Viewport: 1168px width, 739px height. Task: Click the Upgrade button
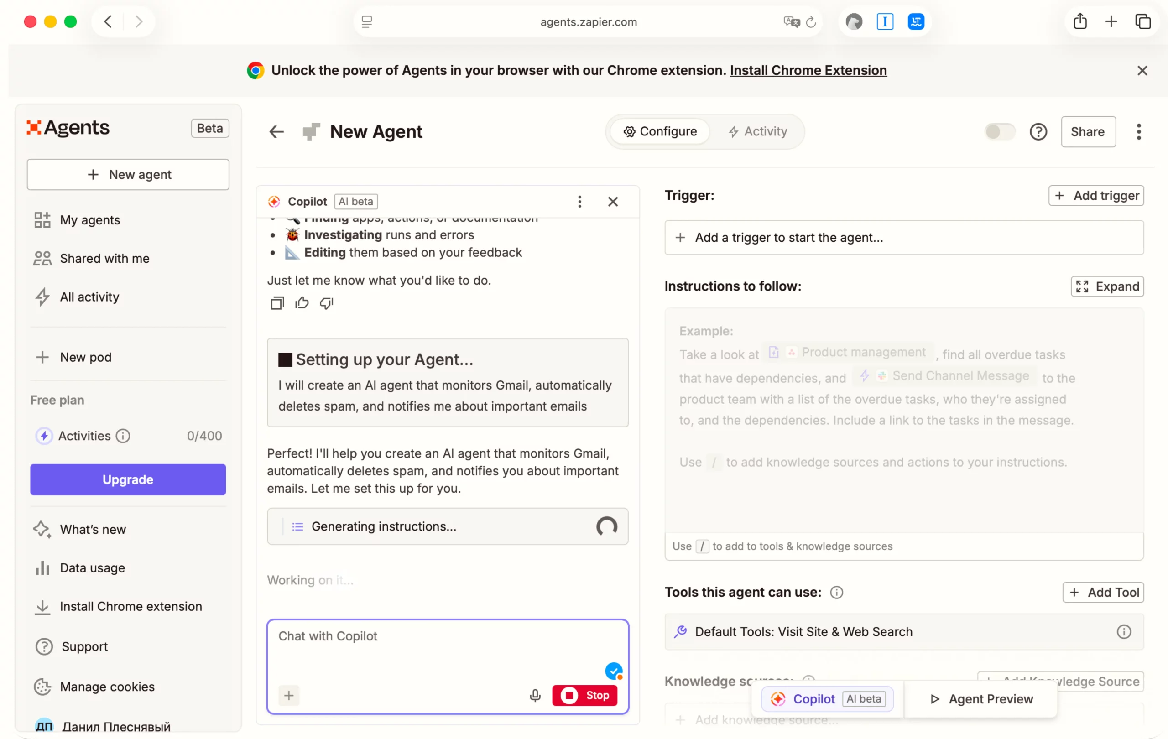click(x=128, y=479)
